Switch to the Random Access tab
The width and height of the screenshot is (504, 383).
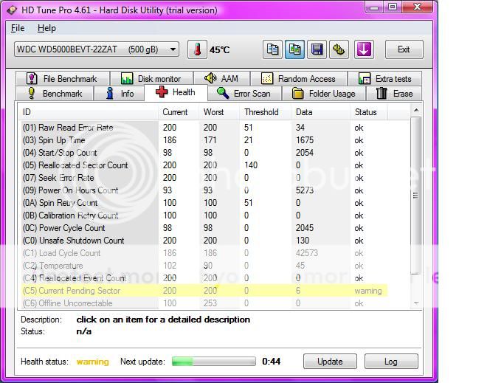click(299, 78)
